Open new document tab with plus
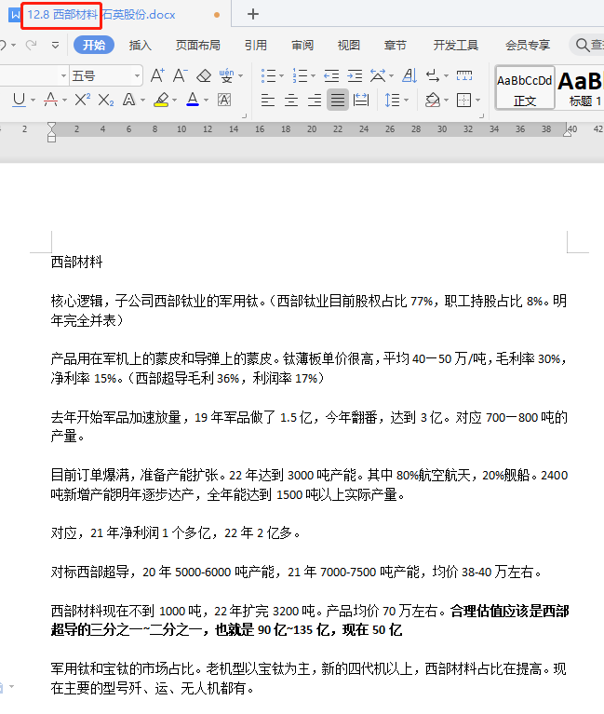This screenshot has width=604, height=714. tap(253, 14)
